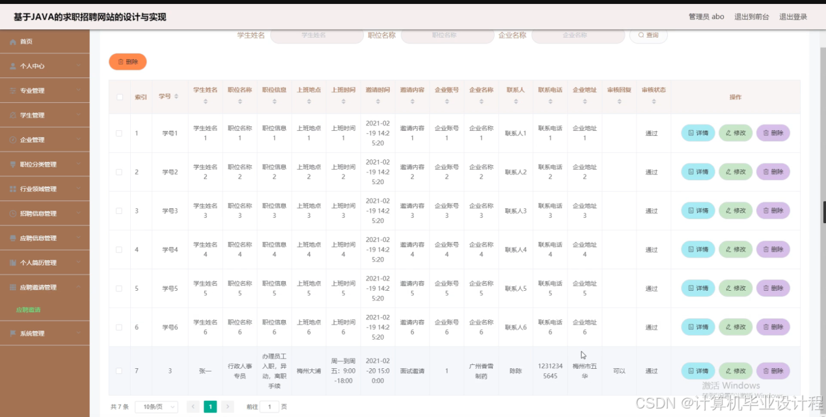Go to the previous page arrow
This screenshot has height=417, width=826.
[x=193, y=407]
